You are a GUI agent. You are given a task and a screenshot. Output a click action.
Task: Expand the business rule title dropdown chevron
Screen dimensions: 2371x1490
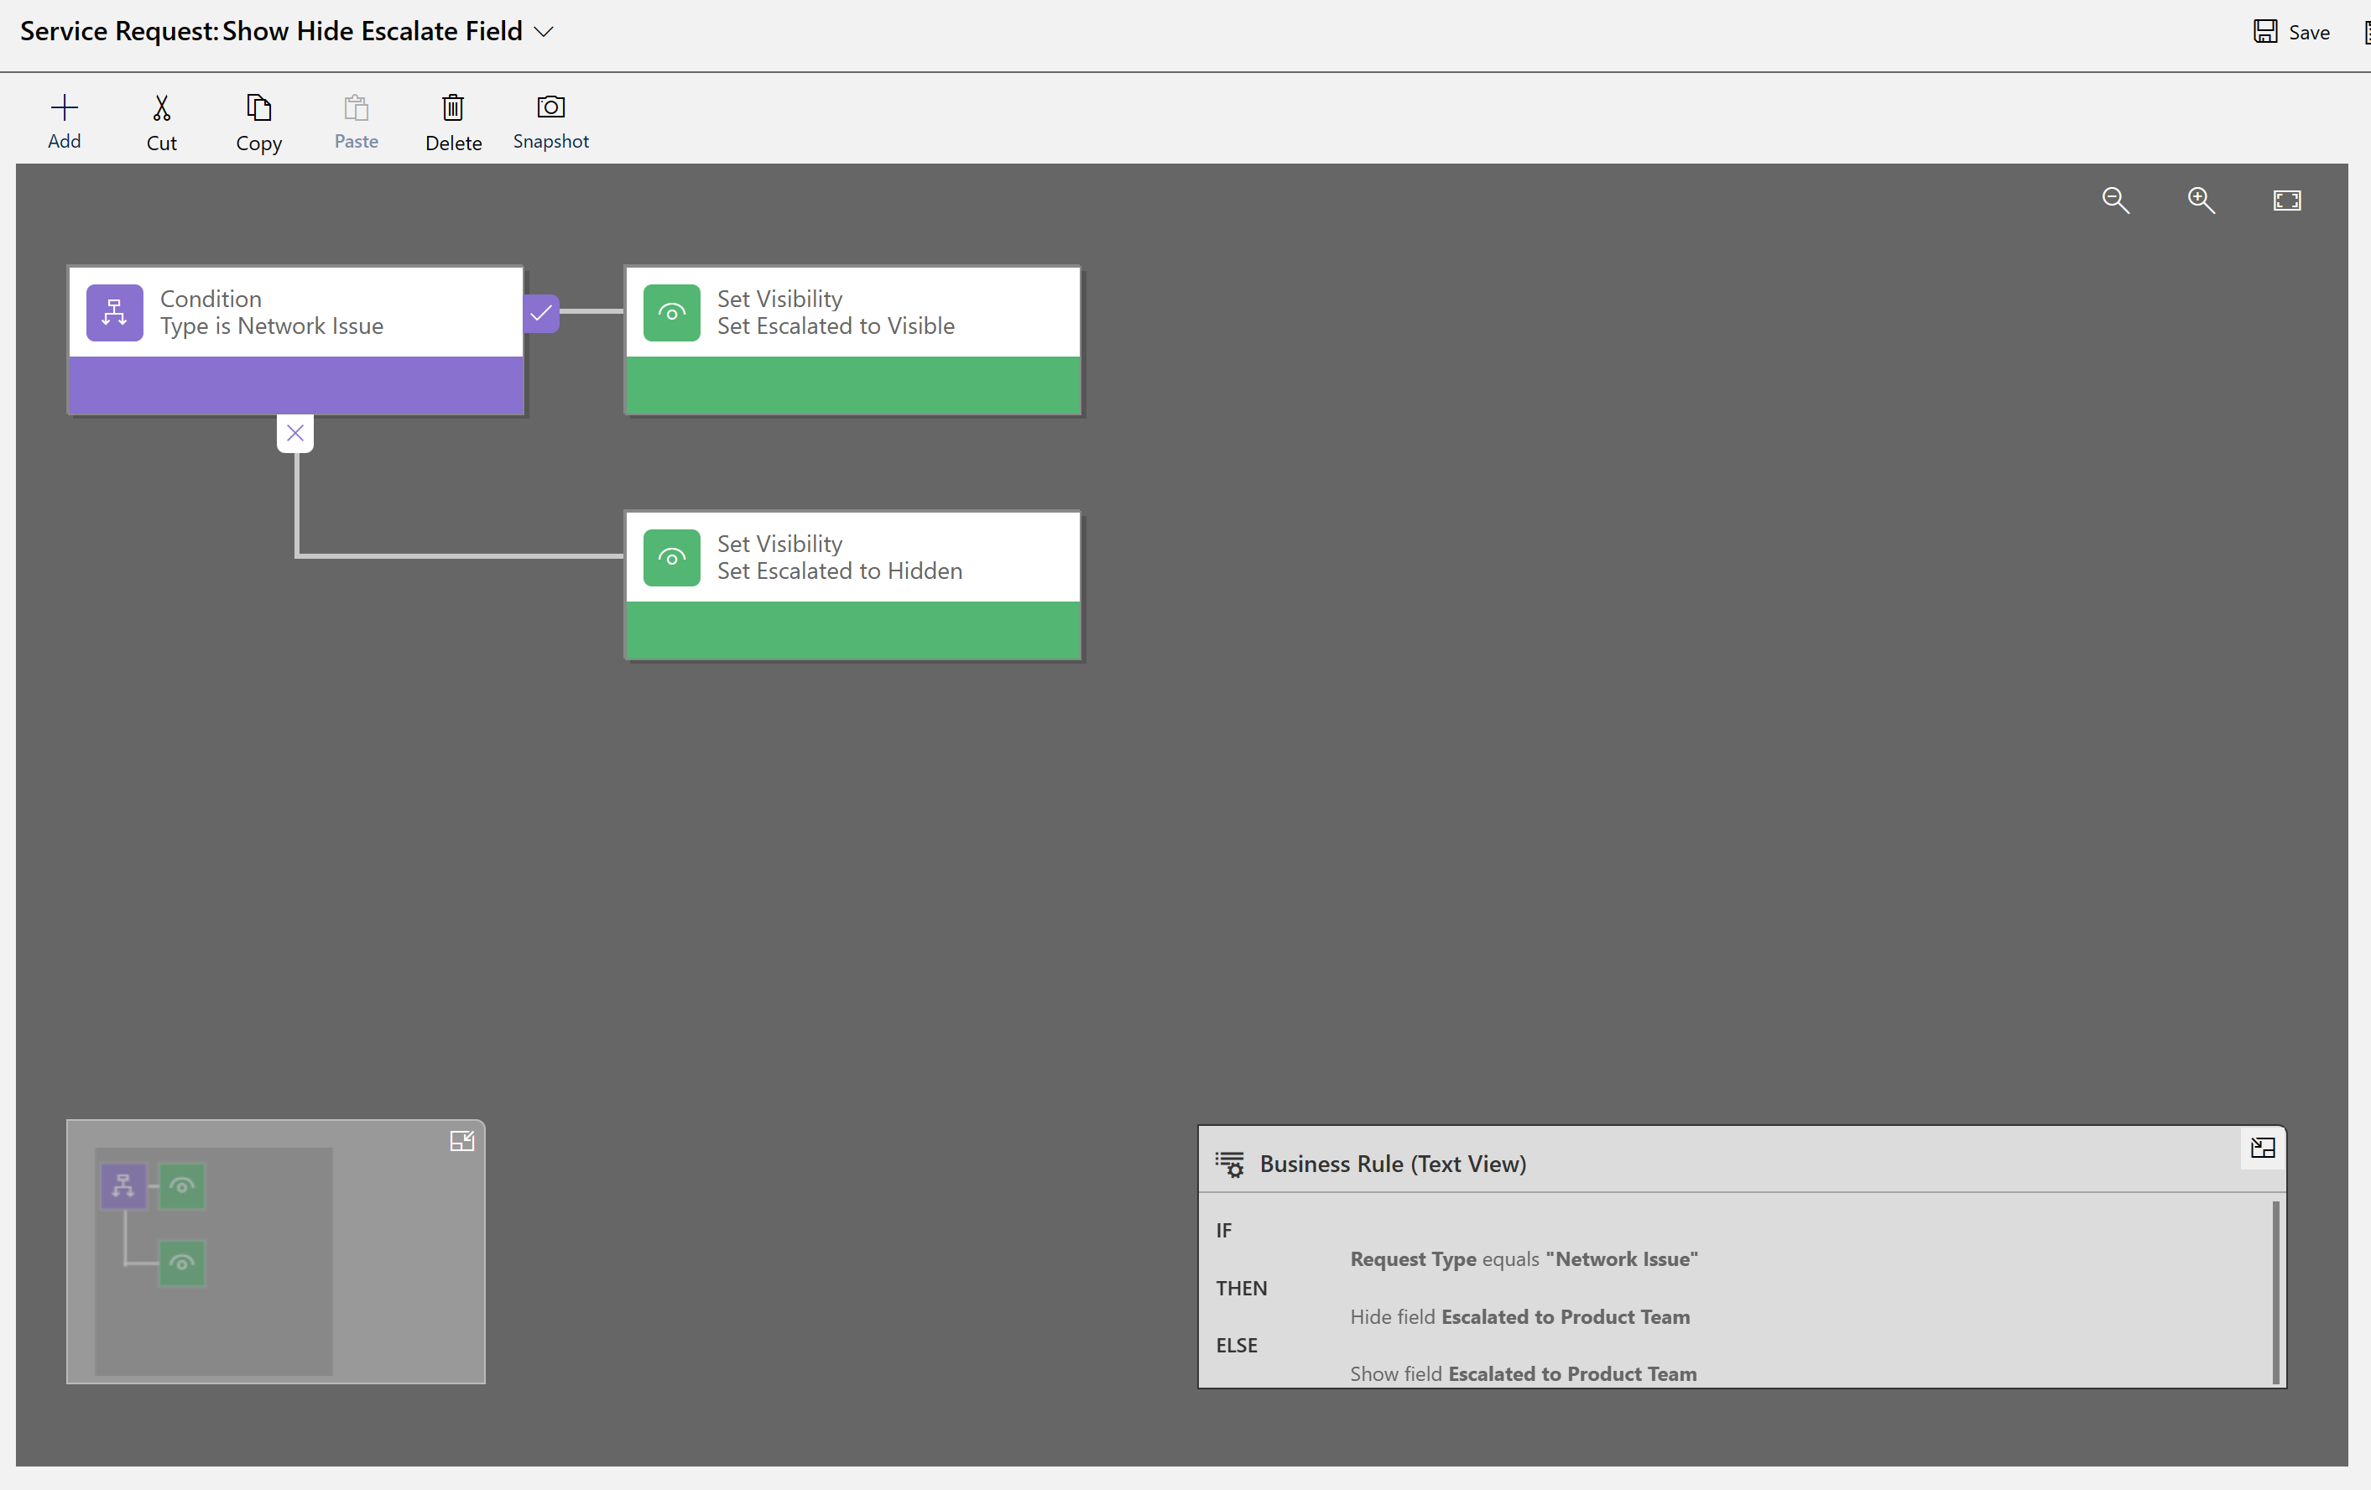(x=544, y=32)
